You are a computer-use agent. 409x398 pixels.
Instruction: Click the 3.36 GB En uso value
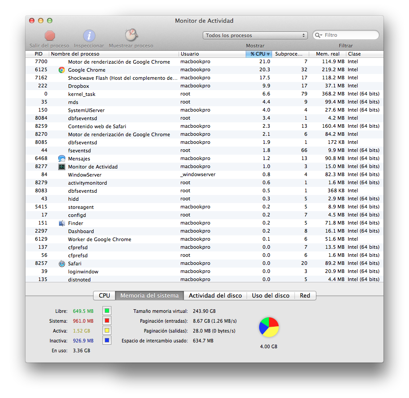(x=81, y=350)
